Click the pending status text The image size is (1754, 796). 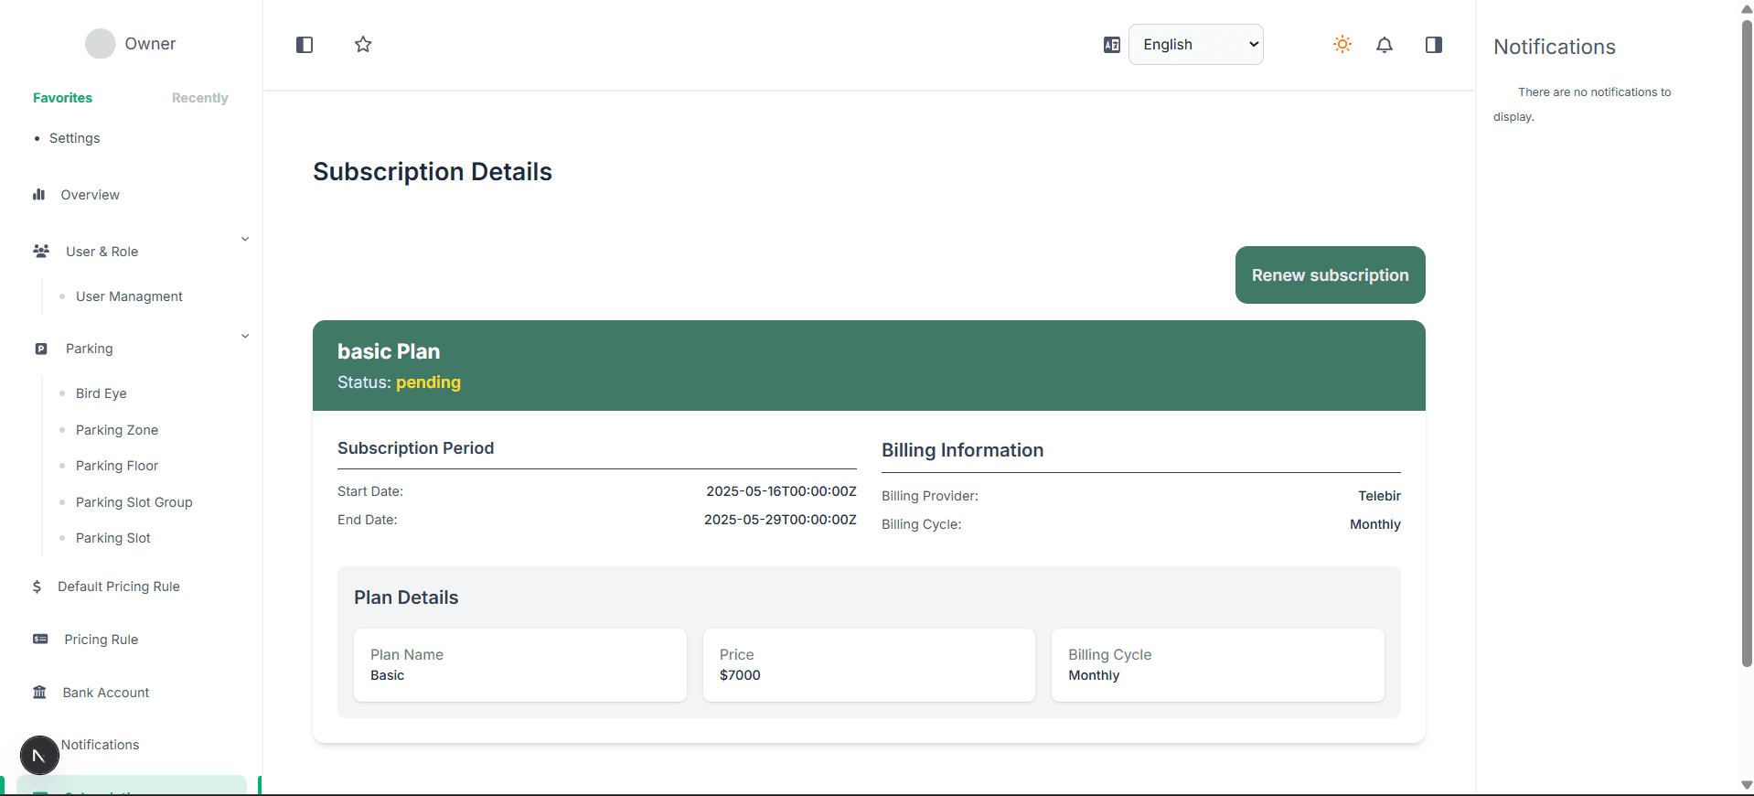pos(428,382)
